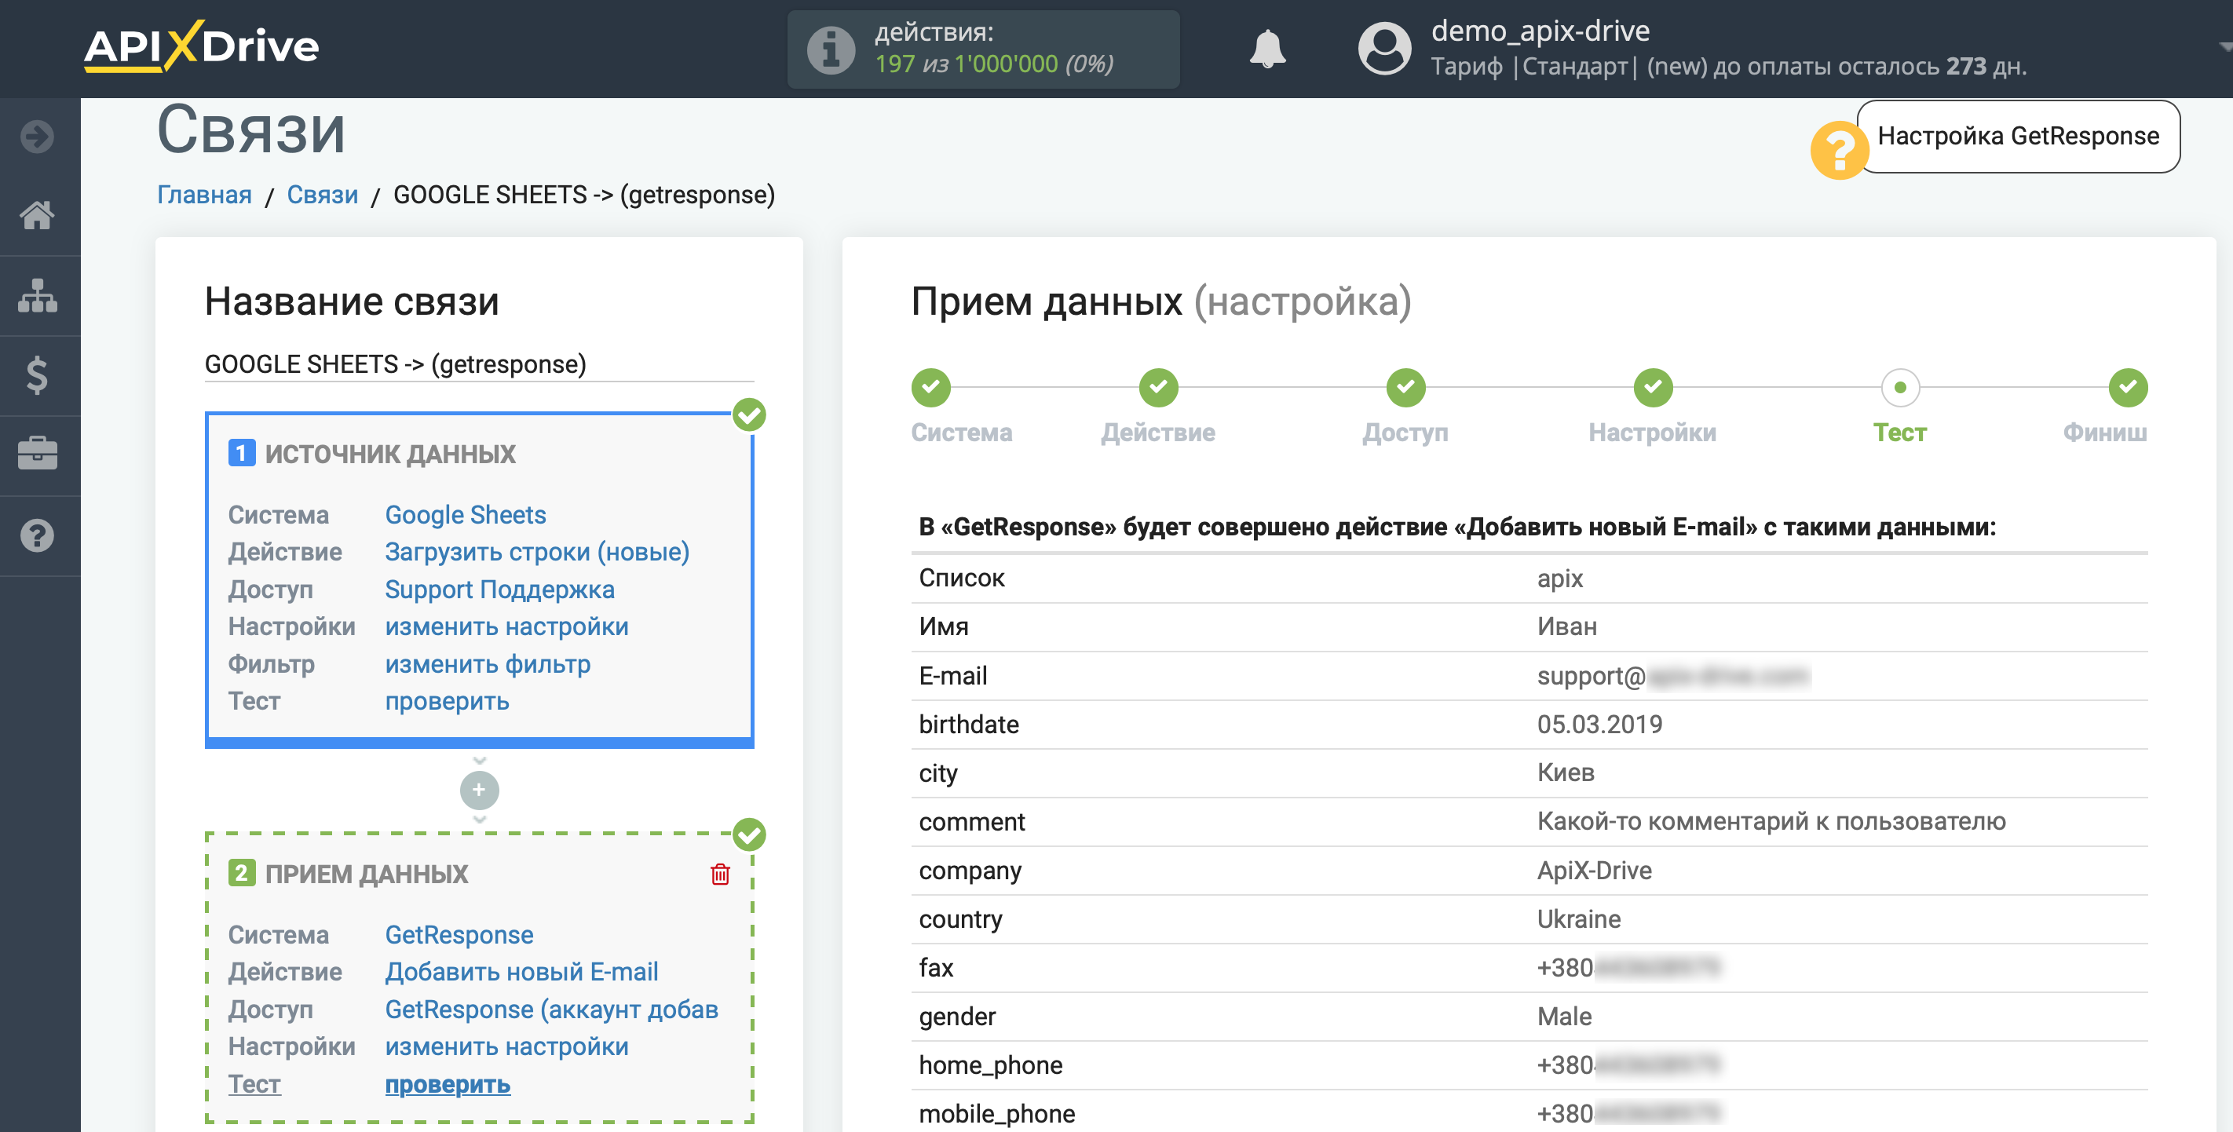This screenshot has width=2233, height=1132.
Task: Click the birthdate value 05.03.2019
Action: [1599, 724]
